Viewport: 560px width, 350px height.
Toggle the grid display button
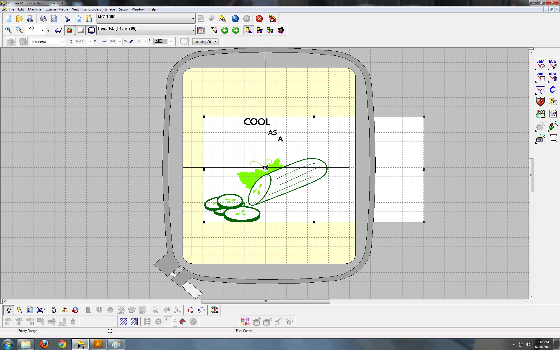[80, 30]
